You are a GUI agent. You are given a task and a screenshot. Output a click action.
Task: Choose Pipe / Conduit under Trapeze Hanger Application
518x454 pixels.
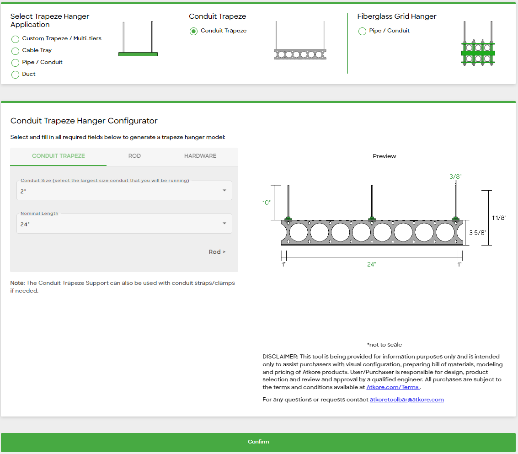15,63
